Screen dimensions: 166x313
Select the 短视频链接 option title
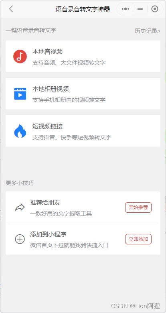pyautogui.click(x=48, y=126)
